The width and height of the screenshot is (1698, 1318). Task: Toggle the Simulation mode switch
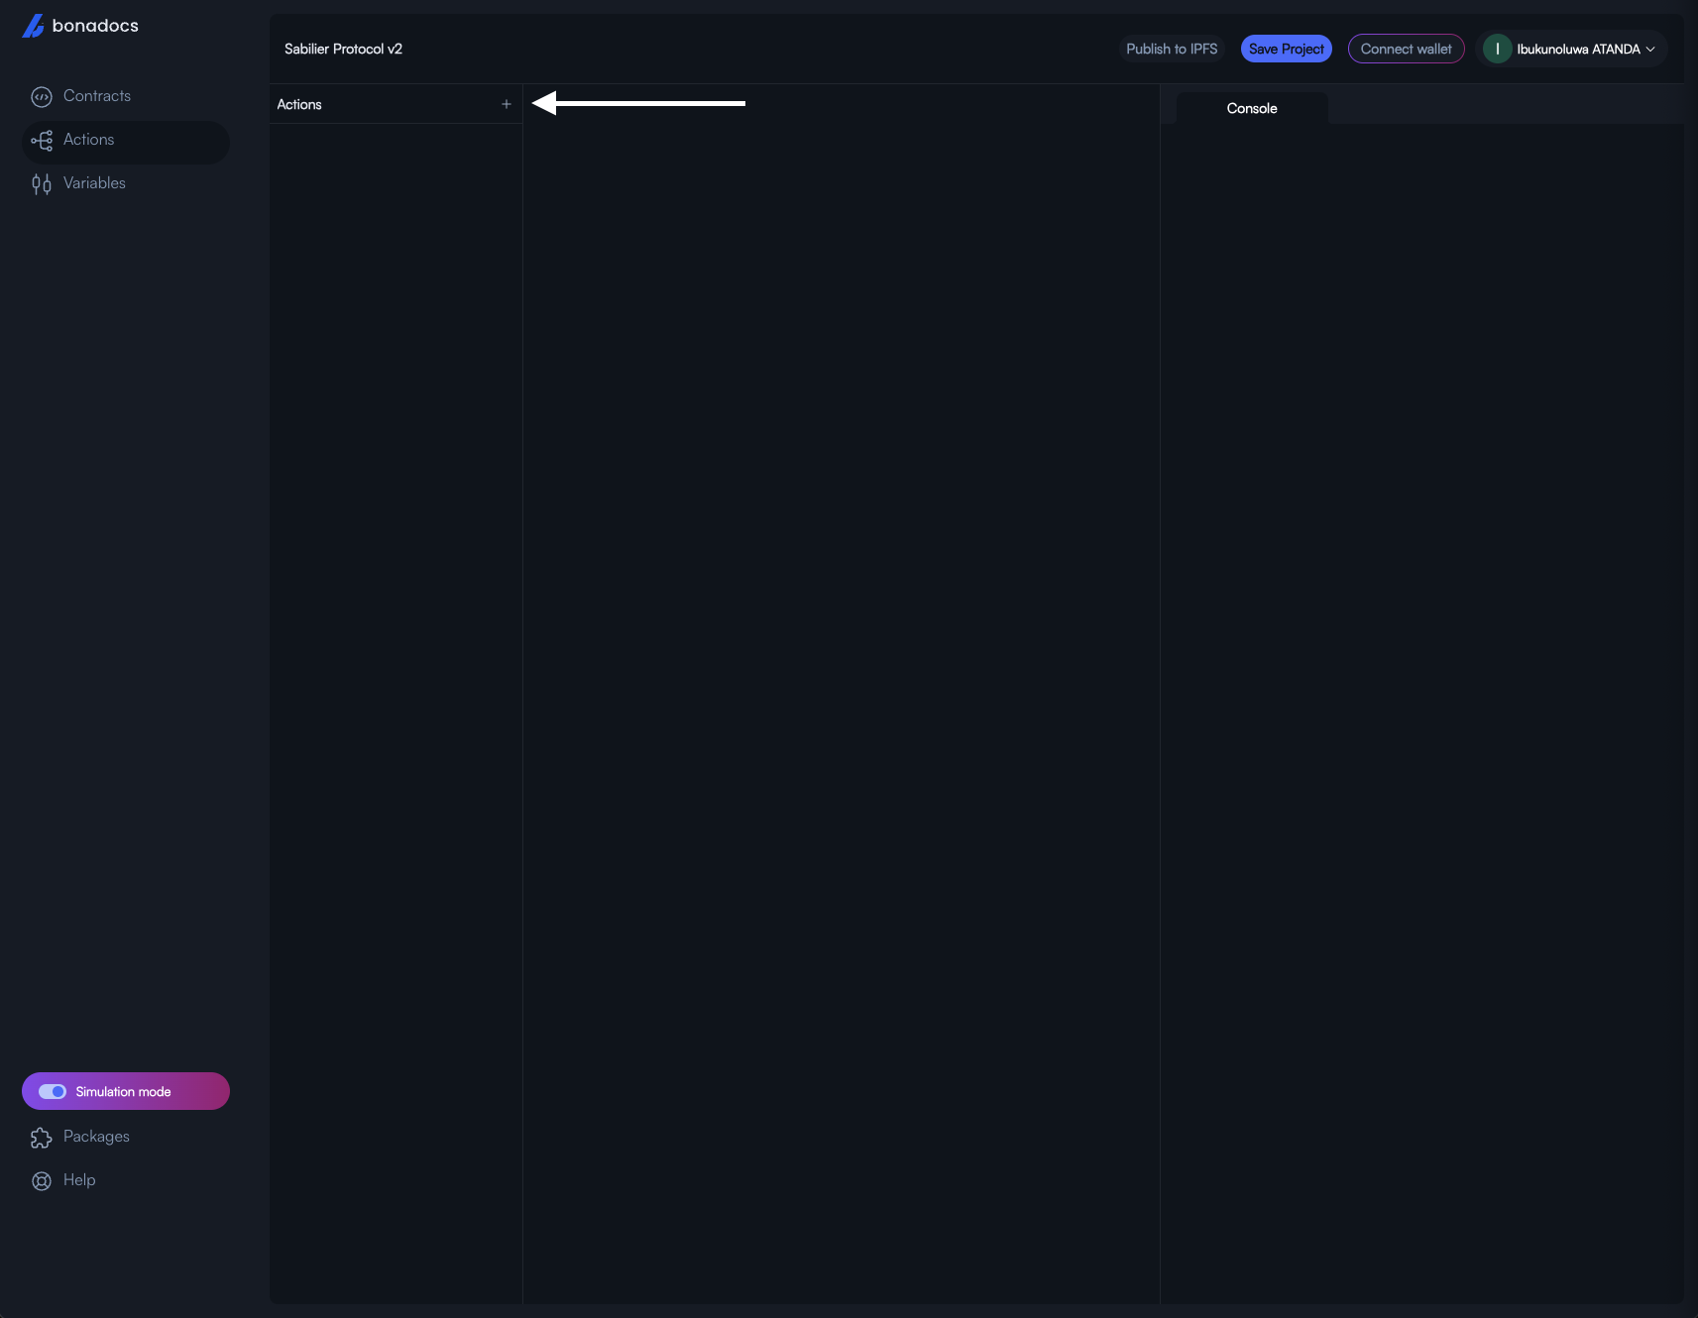point(52,1091)
